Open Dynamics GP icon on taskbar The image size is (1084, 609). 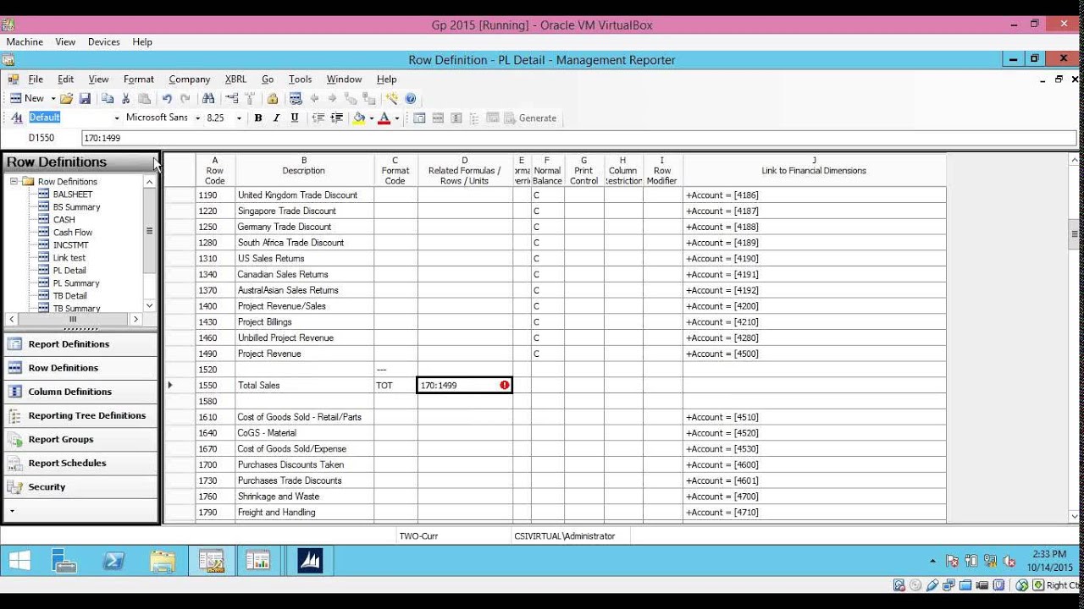[310, 561]
